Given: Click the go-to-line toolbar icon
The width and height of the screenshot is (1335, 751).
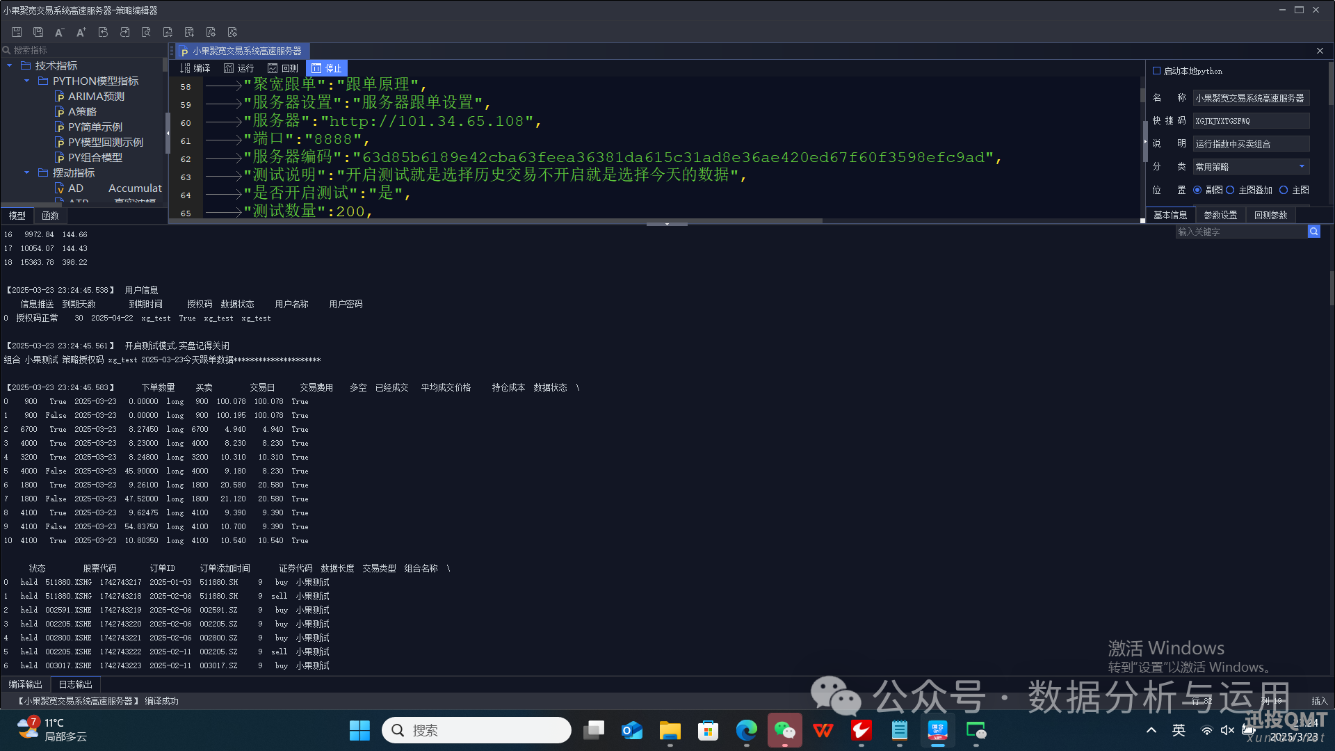Looking at the screenshot, I should 189,32.
